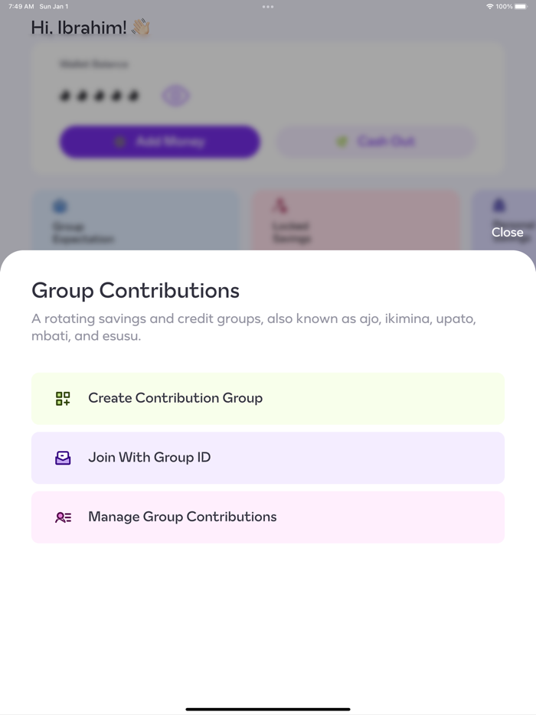This screenshot has width=536, height=715.
Task: Select the Locked Savings card
Action: pos(355,222)
